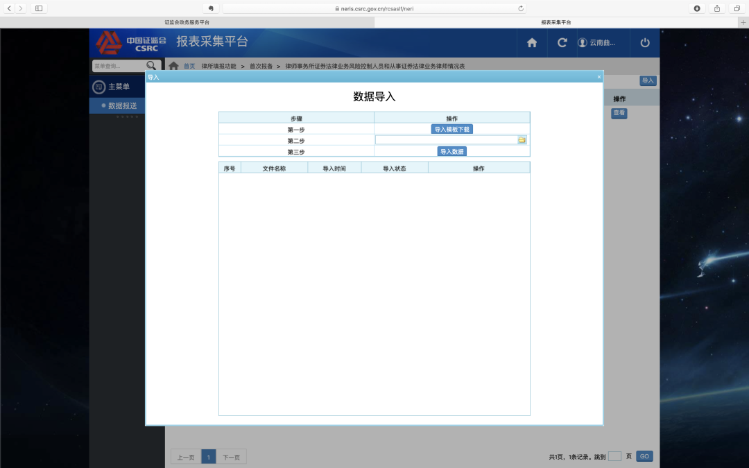Click the 导入数据 button

(x=452, y=151)
